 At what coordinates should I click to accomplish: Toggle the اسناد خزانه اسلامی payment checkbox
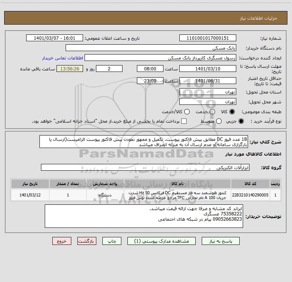(x=184, y=121)
